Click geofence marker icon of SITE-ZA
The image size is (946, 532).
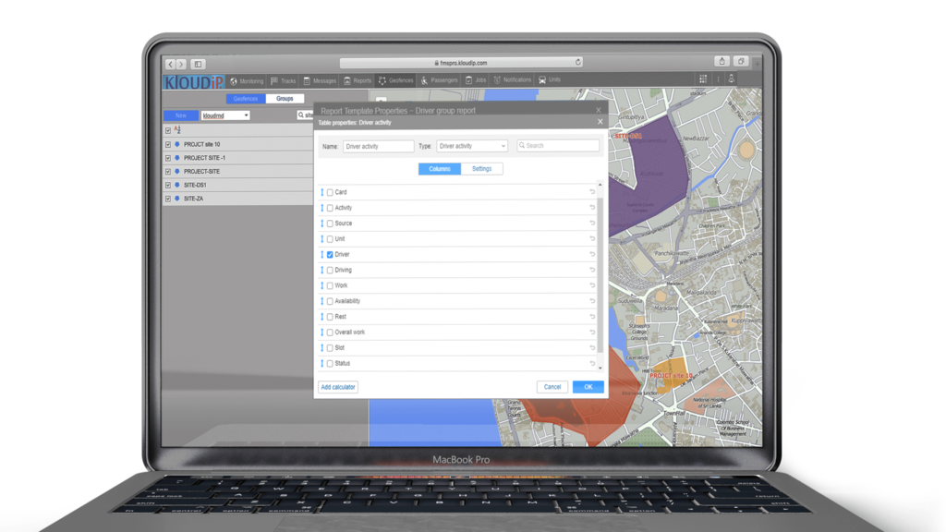[x=177, y=199]
